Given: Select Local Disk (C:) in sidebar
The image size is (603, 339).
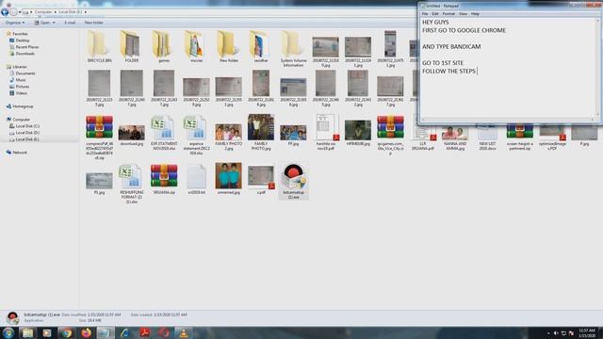Looking at the screenshot, I should [27, 126].
